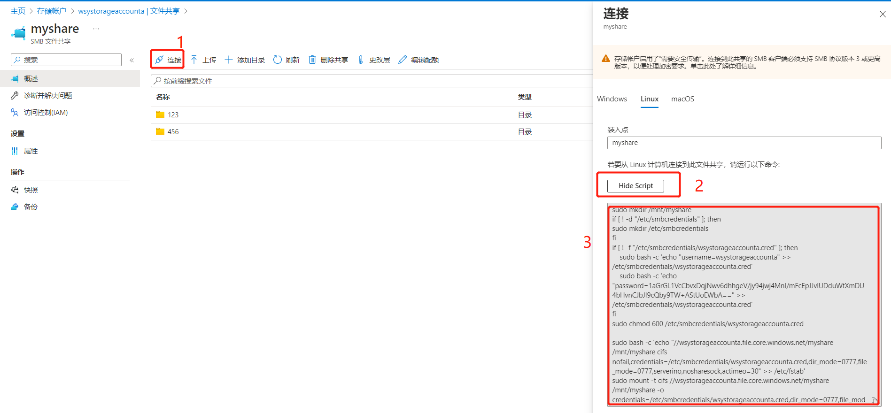Open 概述 overview in sidebar
The width and height of the screenshot is (891, 413).
70,78
